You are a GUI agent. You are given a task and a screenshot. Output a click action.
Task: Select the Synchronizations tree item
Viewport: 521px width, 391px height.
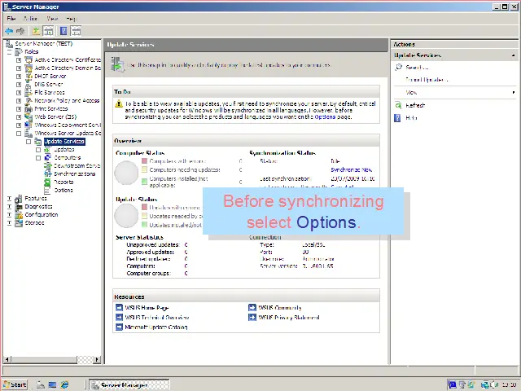tap(74, 174)
